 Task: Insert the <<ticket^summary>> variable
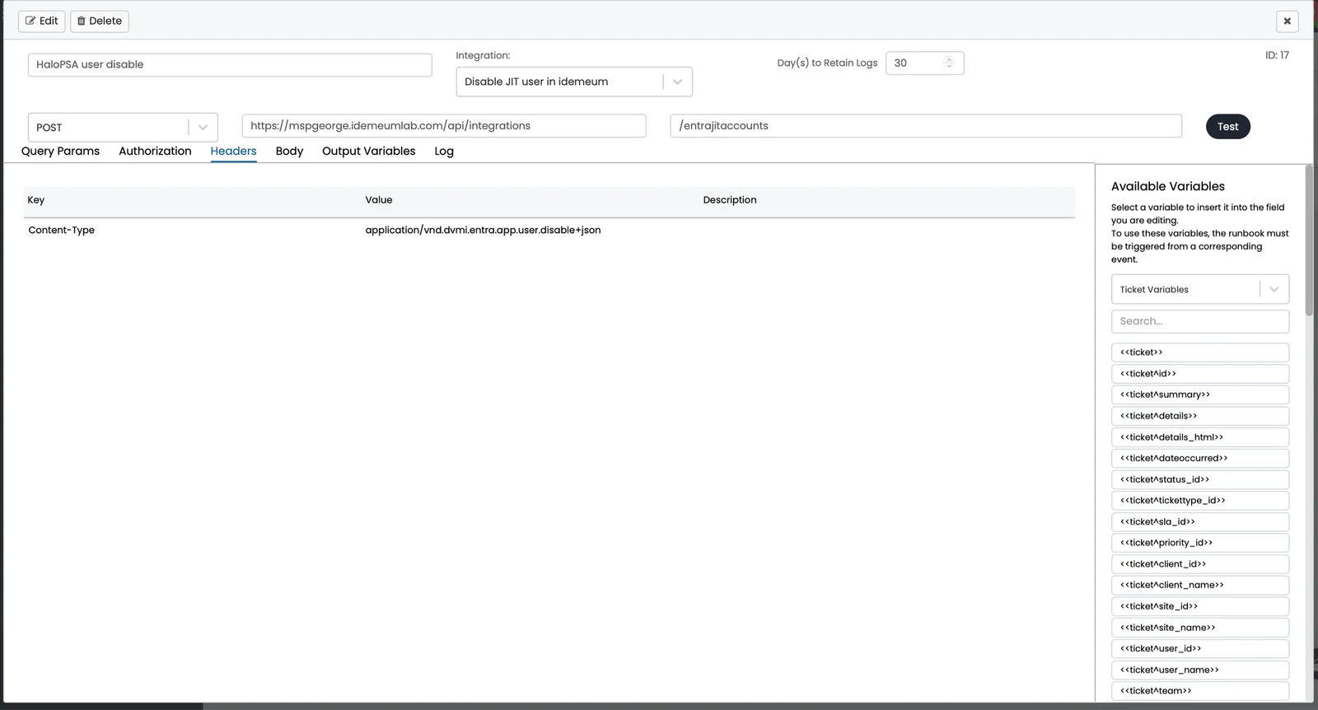click(x=1199, y=395)
